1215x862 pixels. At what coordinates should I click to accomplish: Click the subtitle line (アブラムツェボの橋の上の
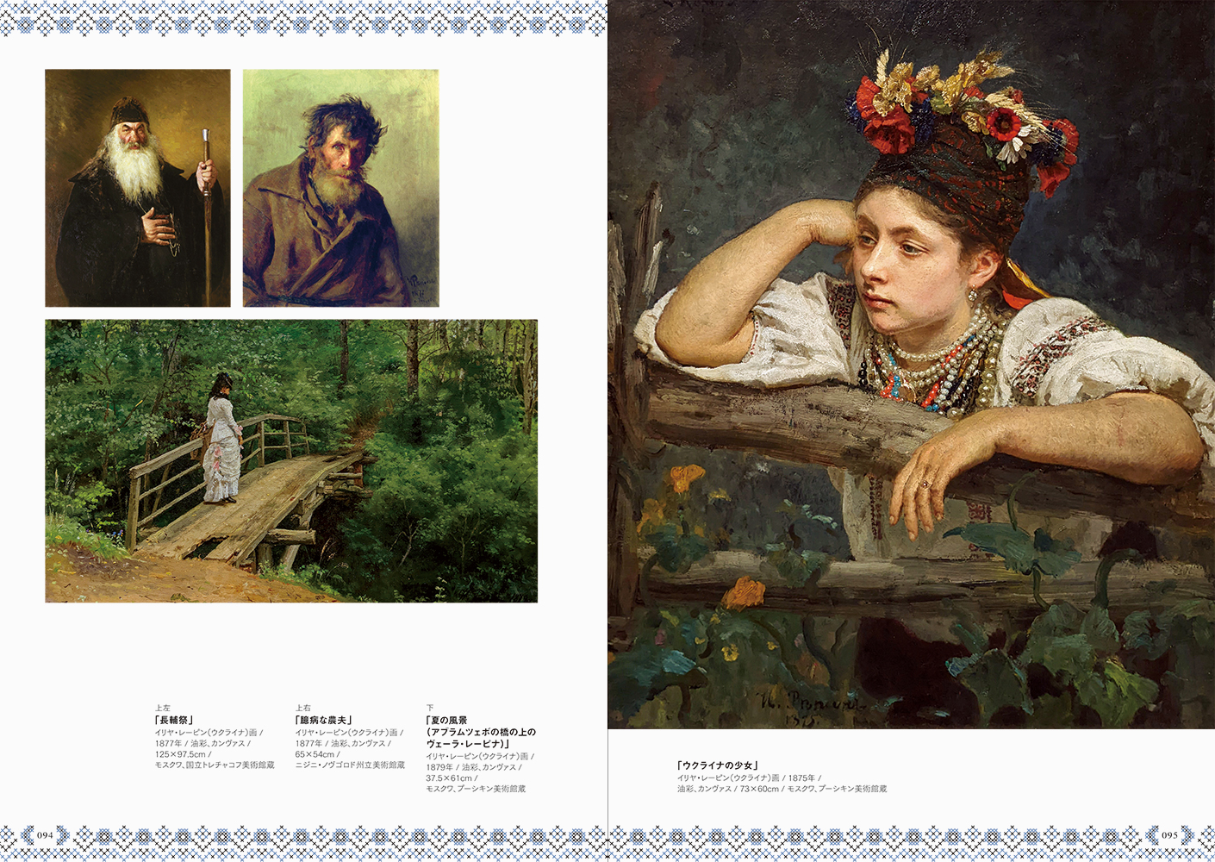(481, 732)
